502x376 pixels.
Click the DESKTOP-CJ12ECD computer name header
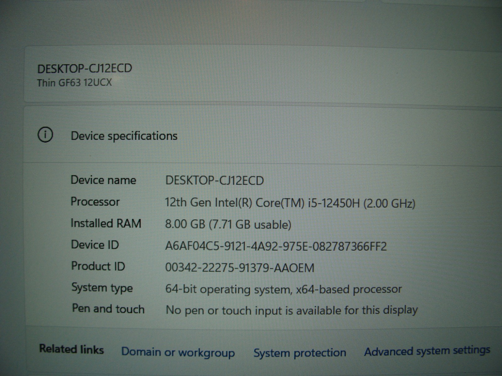click(84, 68)
